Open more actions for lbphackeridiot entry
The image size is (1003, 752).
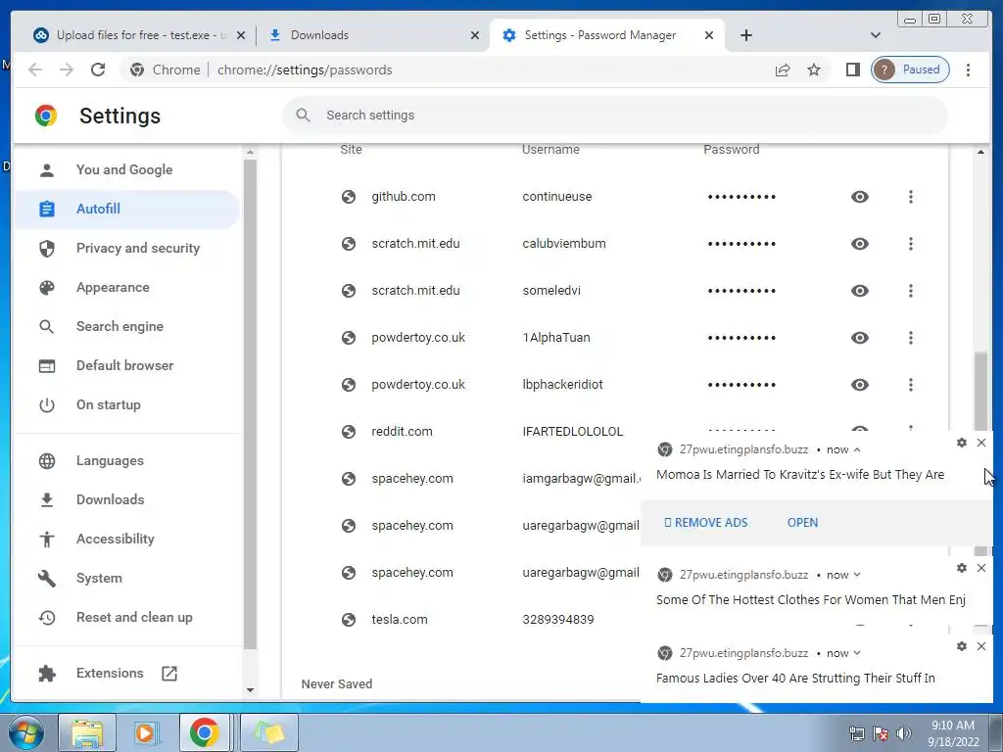pyautogui.click(x=910, y=385)
